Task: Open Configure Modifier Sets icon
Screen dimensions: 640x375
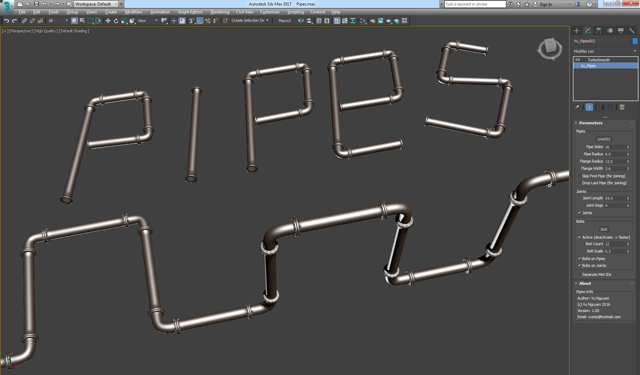Action: click(x=622, y=107)
